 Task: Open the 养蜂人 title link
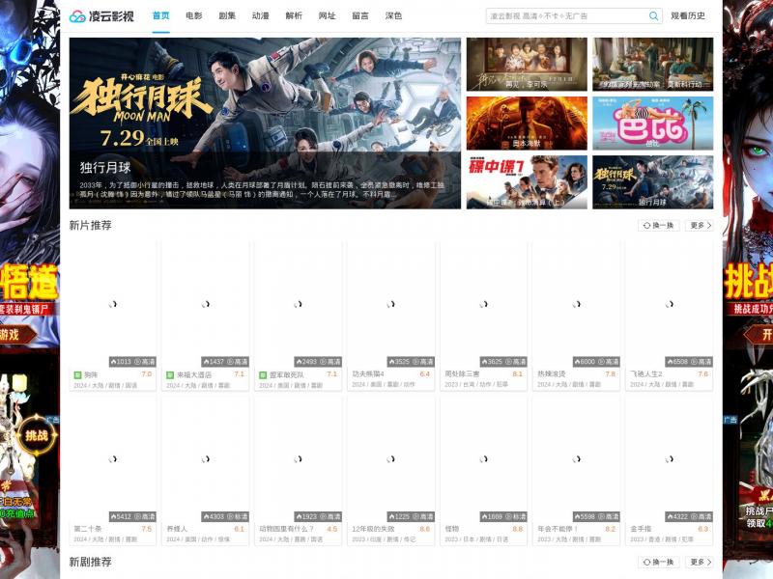click(x=177, y=529)
